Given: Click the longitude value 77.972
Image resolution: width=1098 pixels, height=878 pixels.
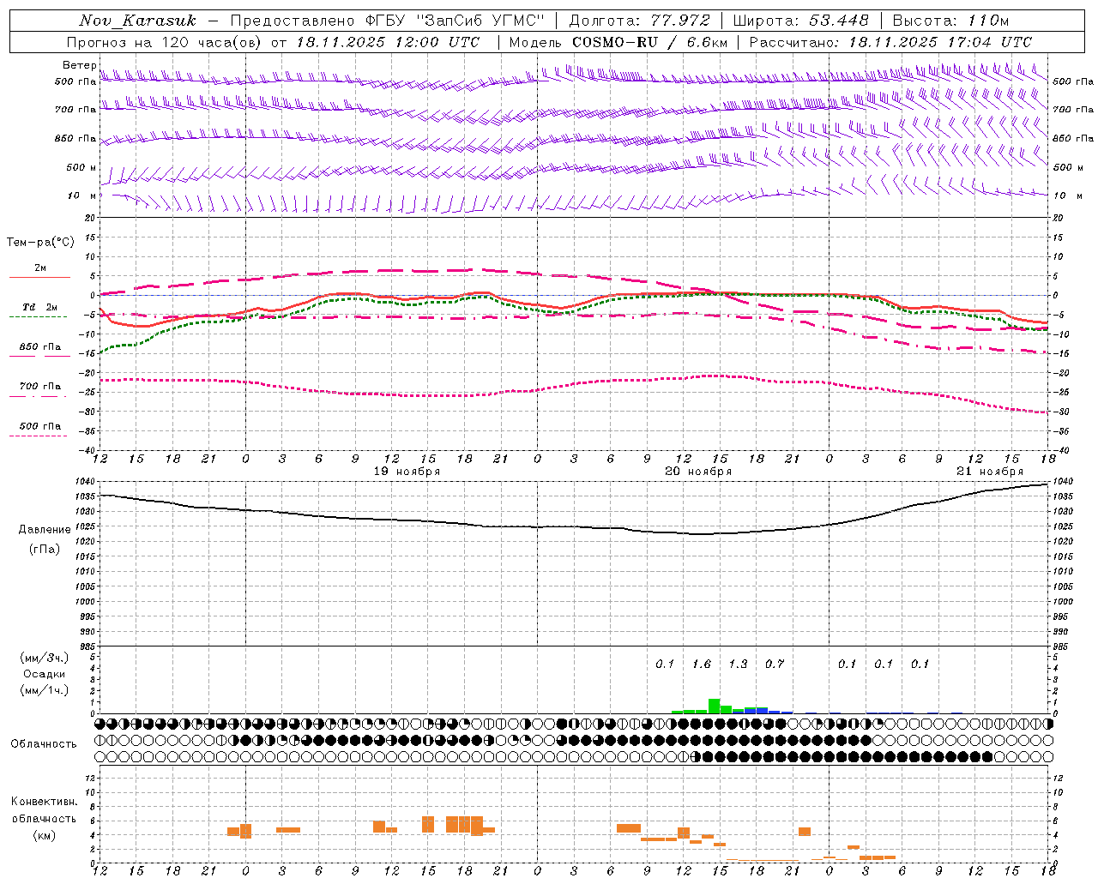Looking at the screenshot, I should pos(681,21).
